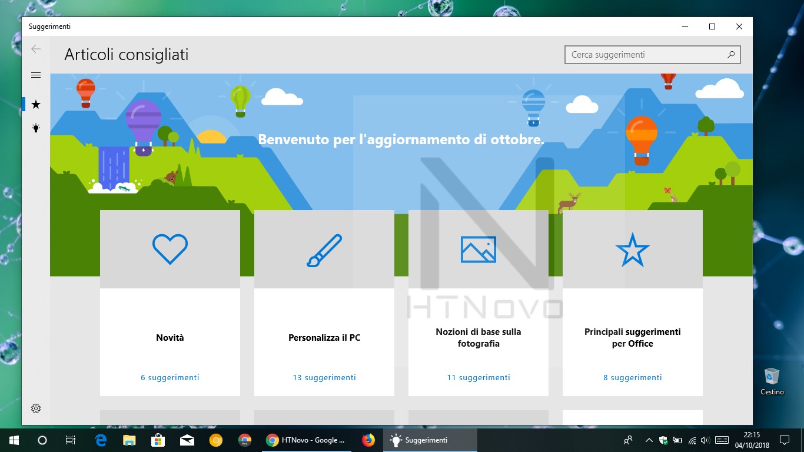This screenshot has width=804, height=452.
Task: Click the heart icon on the Novità card
Action: (170, 248)
